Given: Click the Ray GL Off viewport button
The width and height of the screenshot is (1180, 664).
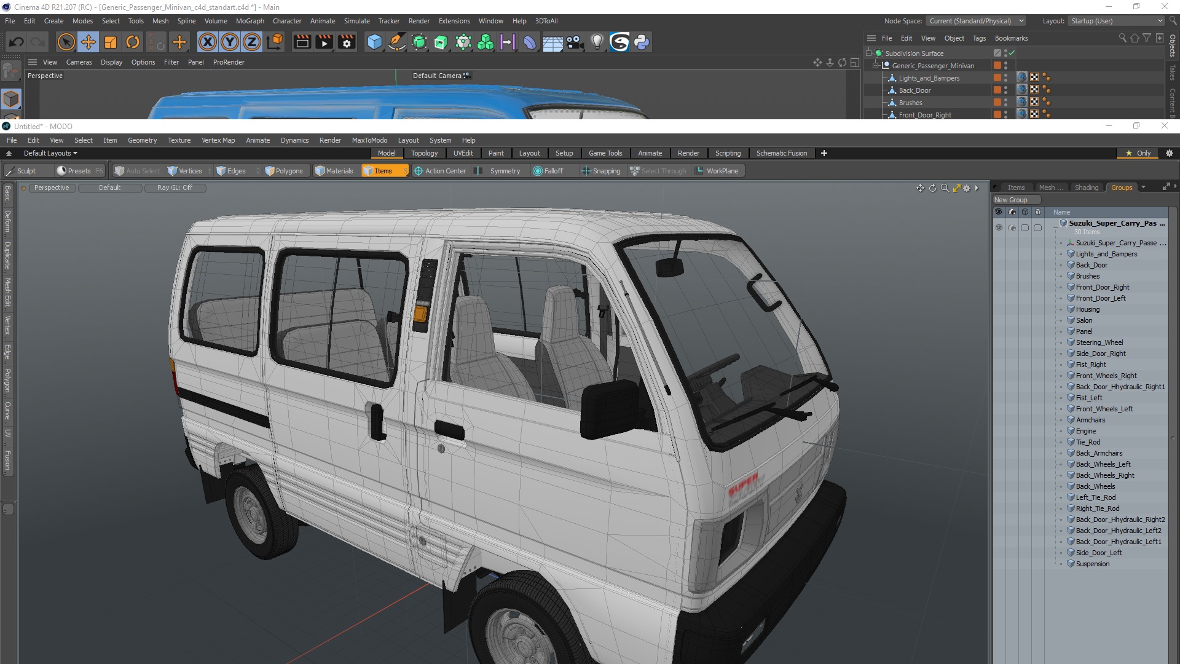Looking at the screenshot, I should 175,188.
